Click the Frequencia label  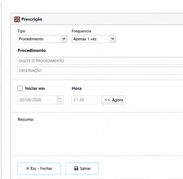(82, 31)
